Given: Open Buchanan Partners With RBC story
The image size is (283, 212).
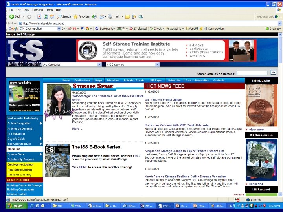Looking at the screenshot, I should (x=176, y=125).
